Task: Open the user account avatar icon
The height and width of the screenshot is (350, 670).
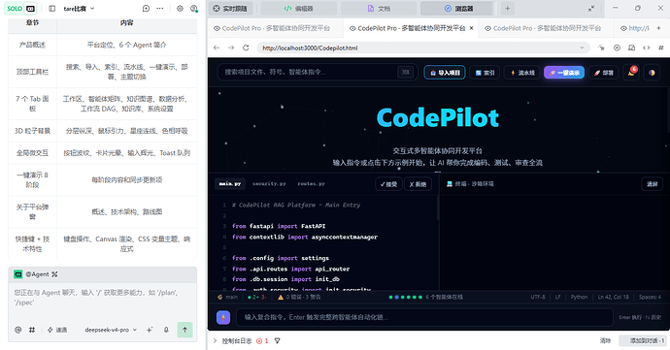Action: [194, 9]
